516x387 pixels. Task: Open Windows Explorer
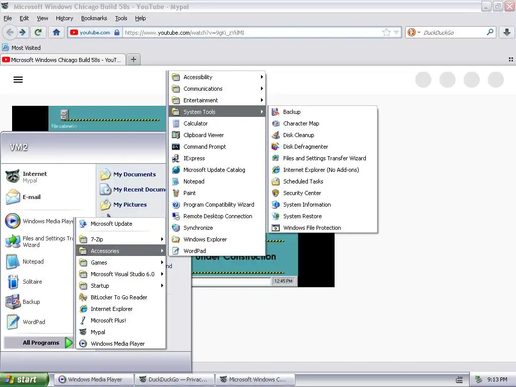(217, 239)
